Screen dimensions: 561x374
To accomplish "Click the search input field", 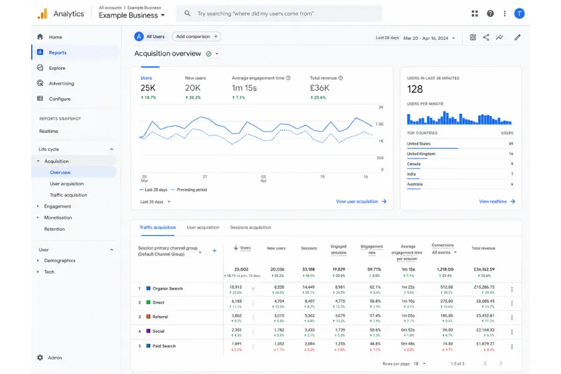I will pos(279,14).
